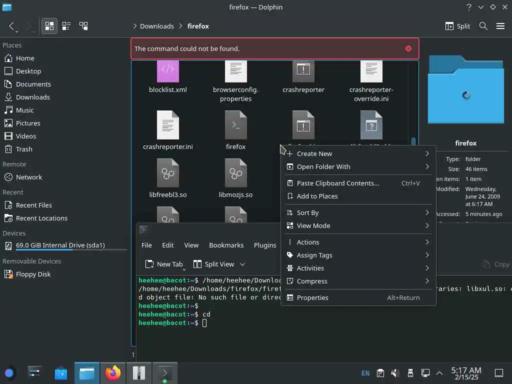Select the crashreporter.ini file
Image resolution: width=512 pixels, height=384 pixels.
pos(168,130)
